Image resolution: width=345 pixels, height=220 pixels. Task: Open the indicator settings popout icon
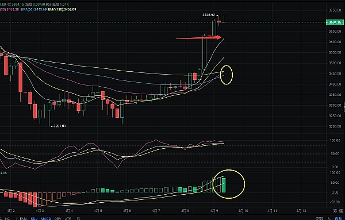(79, 219)
